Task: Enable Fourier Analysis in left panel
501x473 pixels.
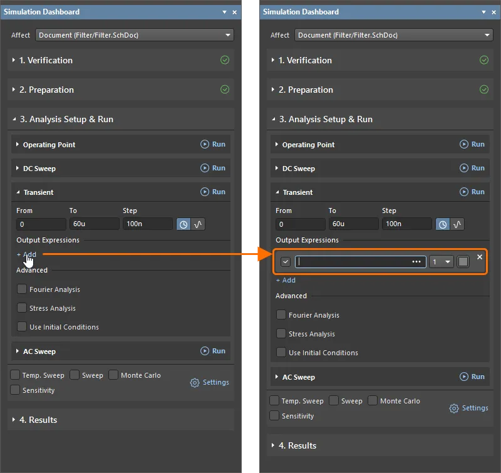Action: 23,289
